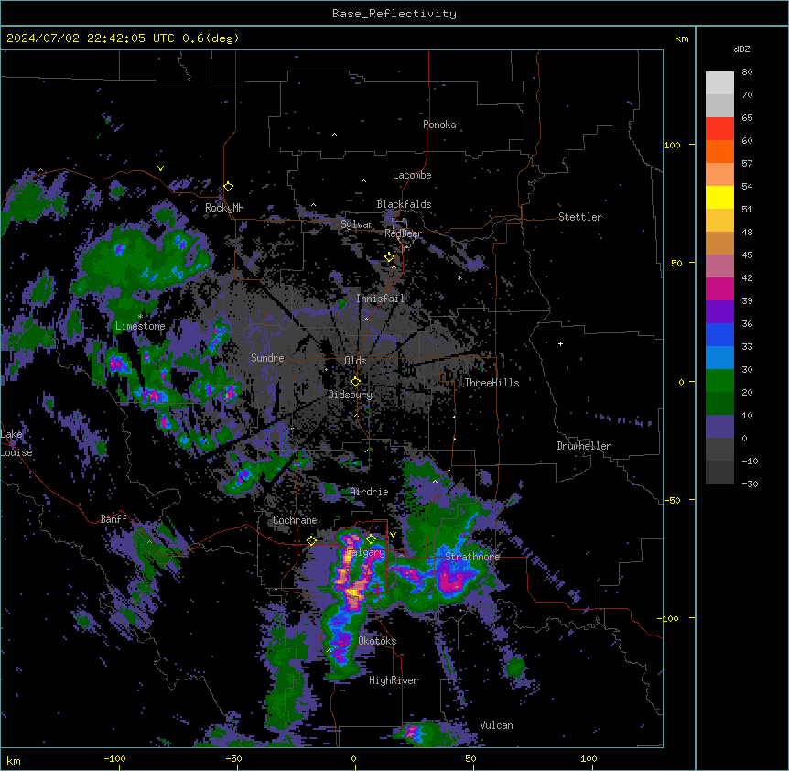Click the Blackfalds town label
The image size is (789, 771).
404,204
